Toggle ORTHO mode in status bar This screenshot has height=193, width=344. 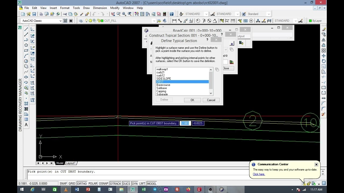click(x=82, y=184)
